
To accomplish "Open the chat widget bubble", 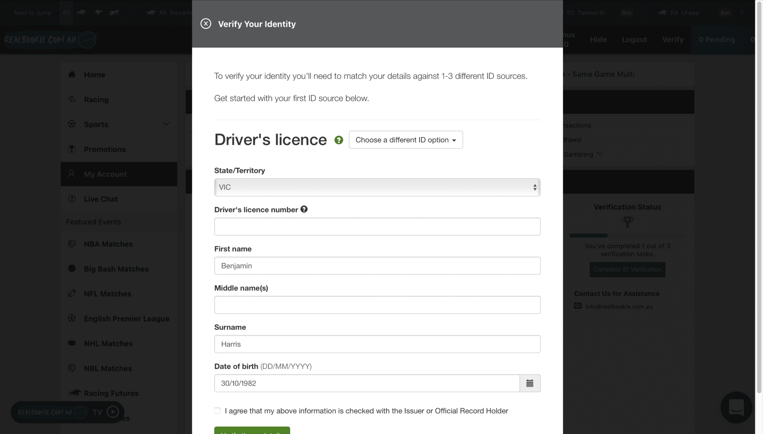I will (x=736, y=407).
